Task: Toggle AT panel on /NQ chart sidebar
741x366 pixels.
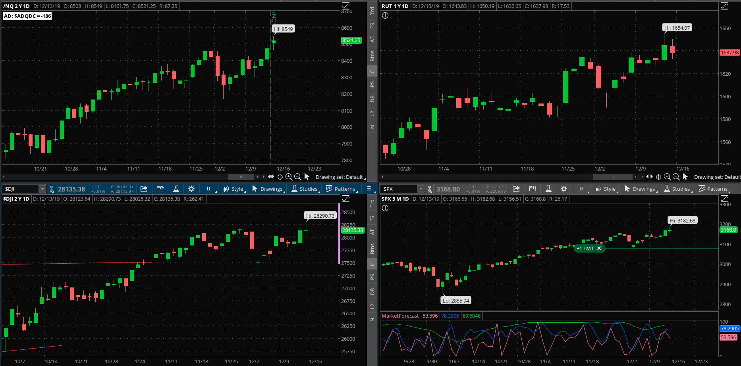Action: pos(372,40)
